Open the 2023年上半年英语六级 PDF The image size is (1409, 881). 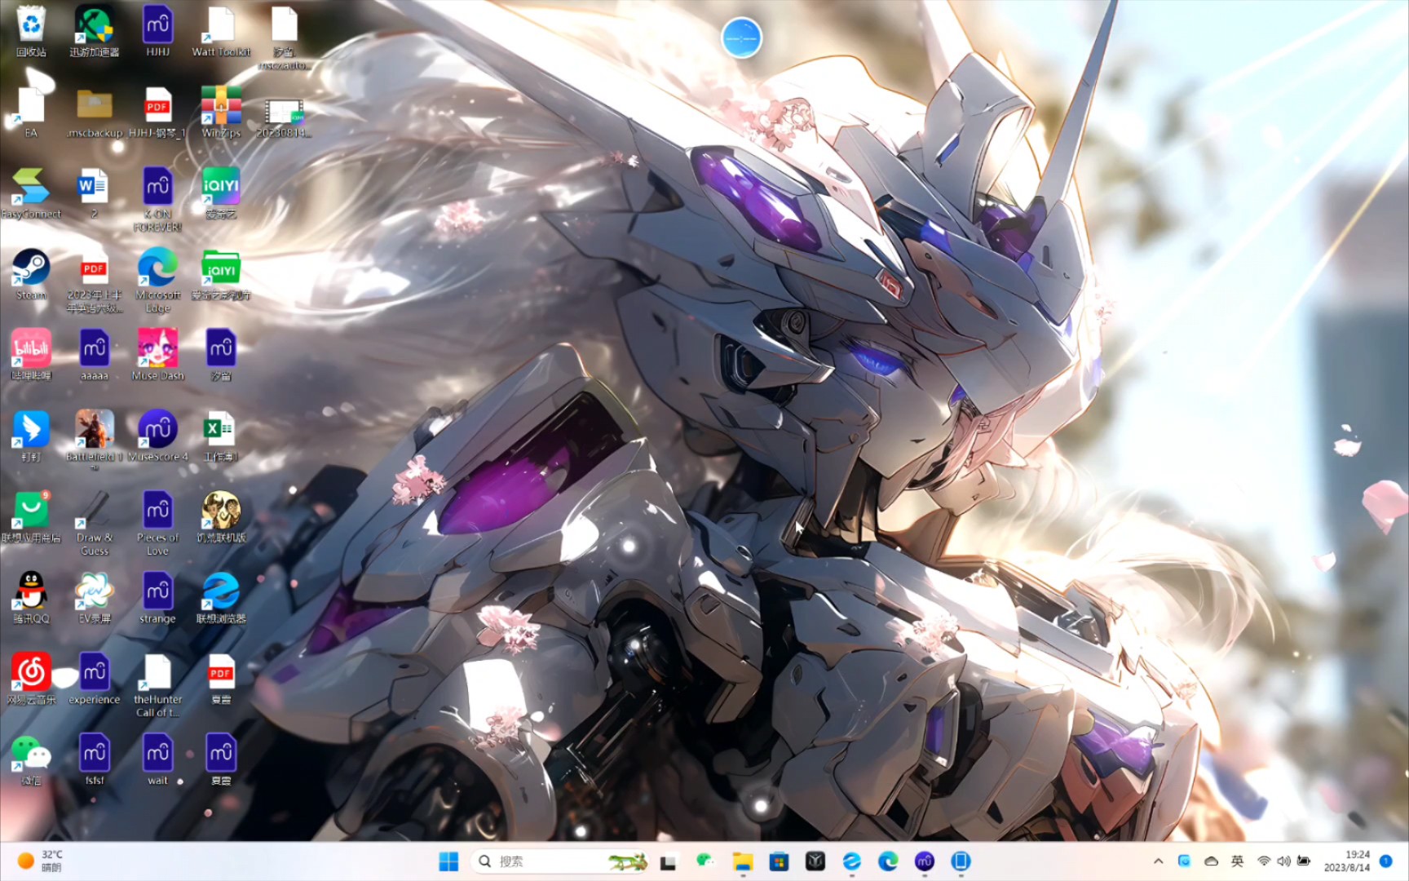[x=95, y=282]
